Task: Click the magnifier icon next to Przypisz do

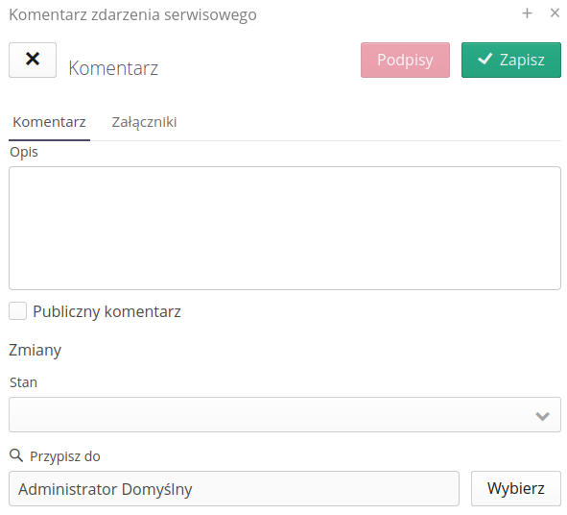Action: [x=16, y=455]
